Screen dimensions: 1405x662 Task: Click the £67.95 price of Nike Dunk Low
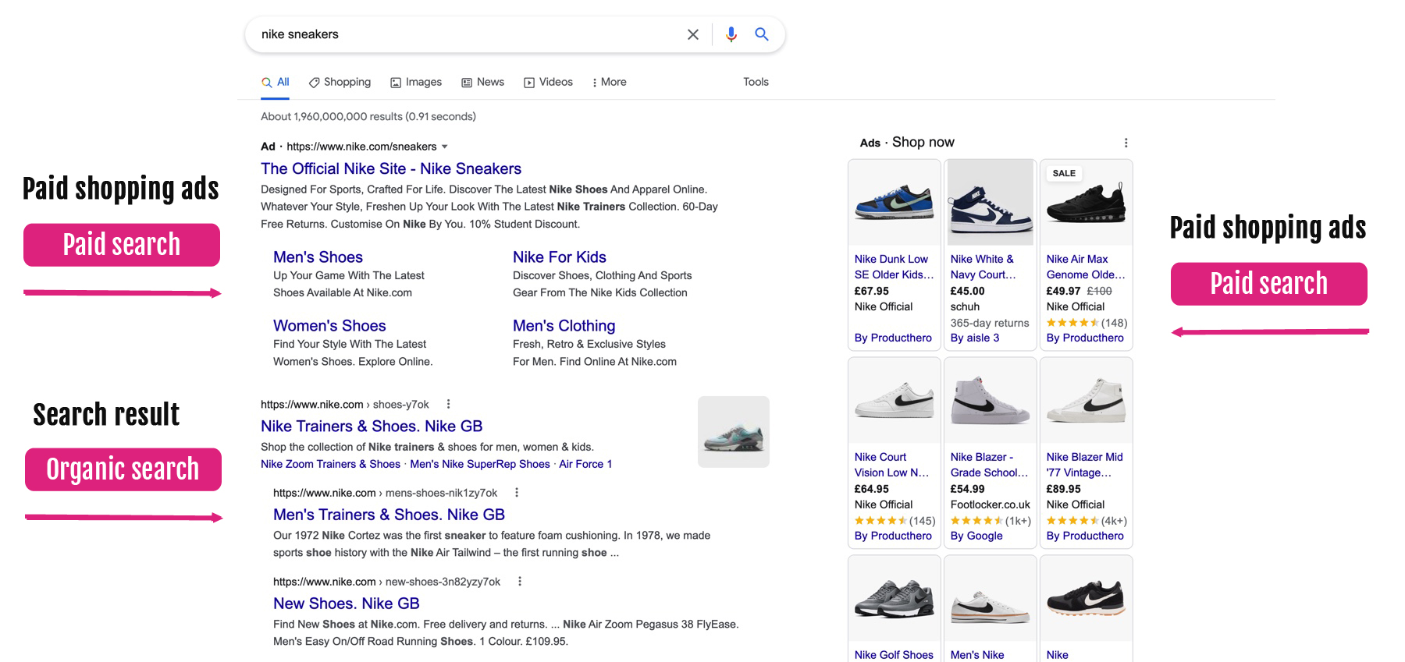point(872,291)
